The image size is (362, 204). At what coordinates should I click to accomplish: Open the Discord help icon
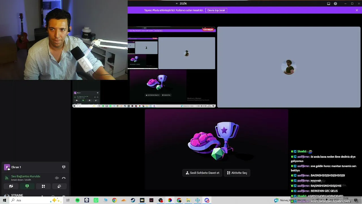335,4
